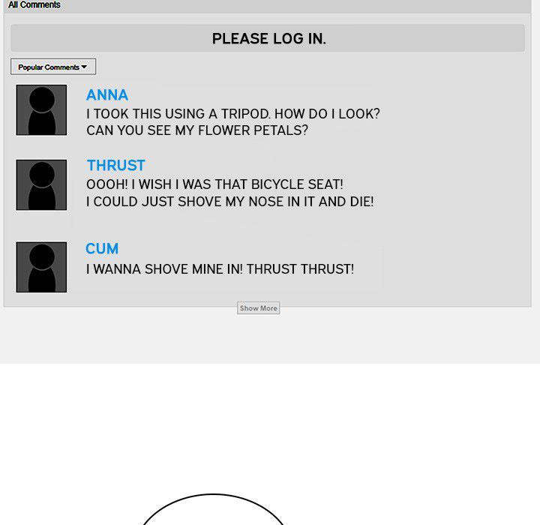Click the silhouette avatar beside the CUM username

click(41, 267)
